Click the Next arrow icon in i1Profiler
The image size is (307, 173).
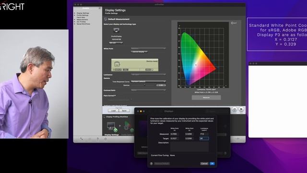pyautogui.click(x=241, y=109)
